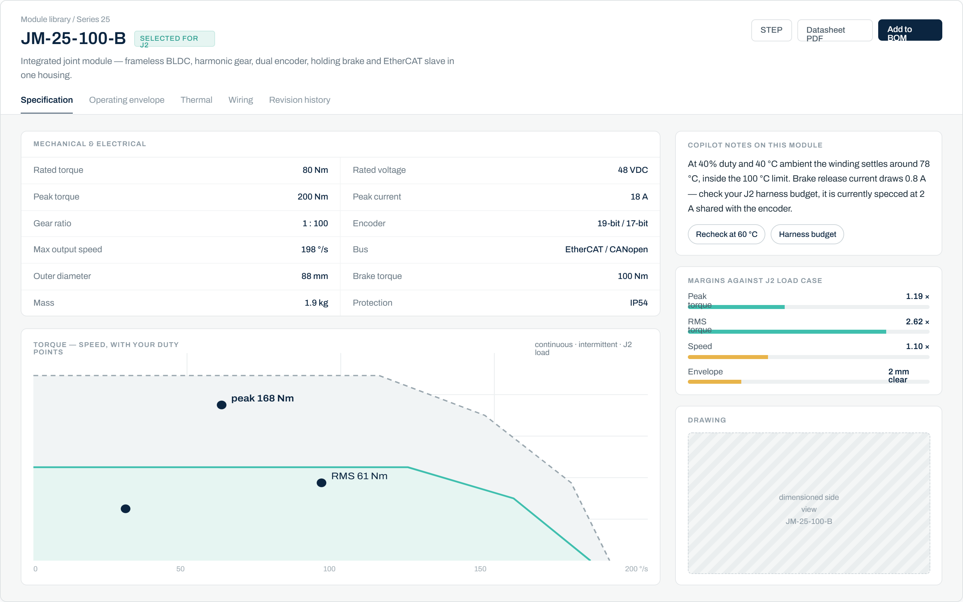Image resolution: width=963 pixels, height=602 pixels.
Task: Download the STEP file
Action: (x=771, y=30)
